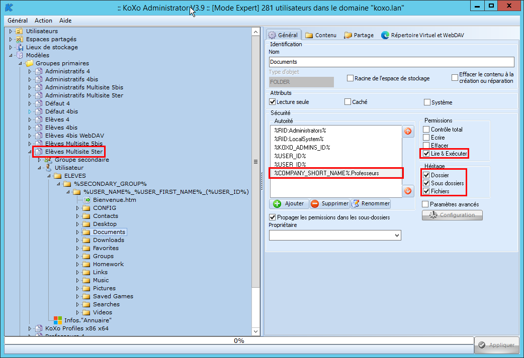
Task: Click the Groupe secondaire group icon
Action: pos(48,160)
